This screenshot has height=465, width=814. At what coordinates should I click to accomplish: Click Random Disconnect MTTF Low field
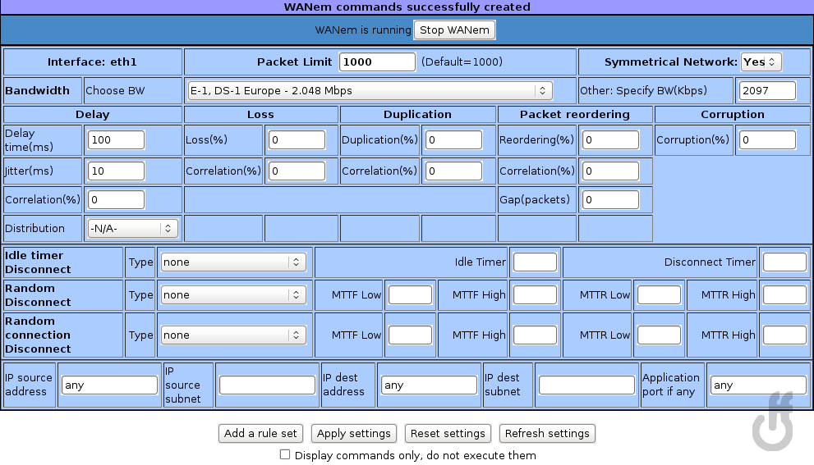click(410, 295)
